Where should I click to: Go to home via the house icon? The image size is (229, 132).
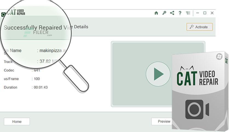[x=156, y=13]
